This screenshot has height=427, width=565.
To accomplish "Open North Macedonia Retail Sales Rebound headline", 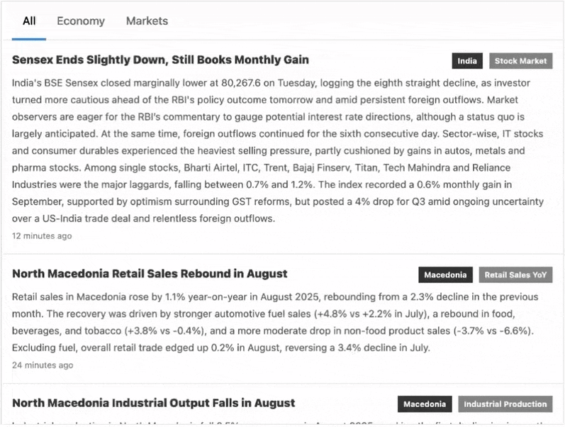I will (x=150, y=274).
